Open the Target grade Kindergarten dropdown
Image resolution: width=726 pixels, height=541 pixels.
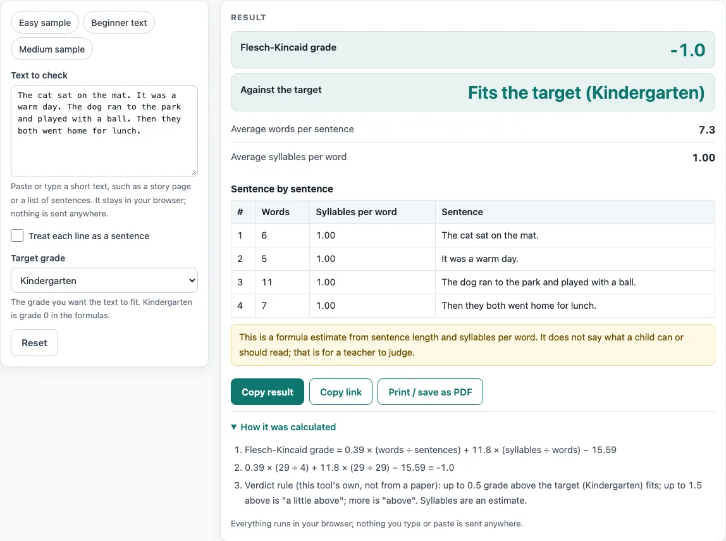tap(104, 281)
